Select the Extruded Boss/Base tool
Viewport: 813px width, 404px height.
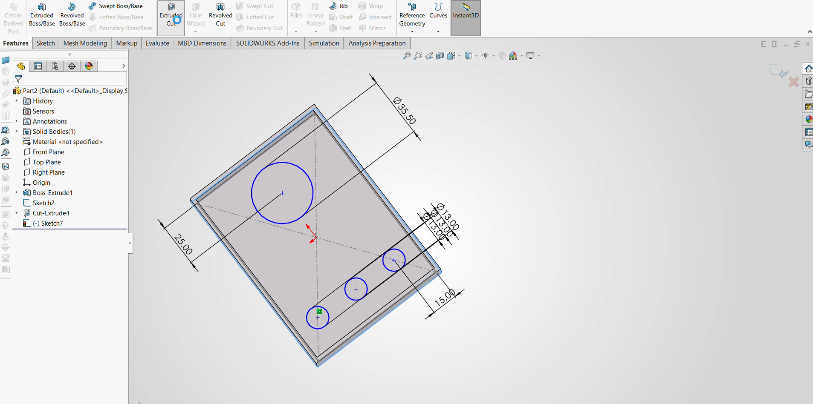pyautogui.click(x=42, y=15)
